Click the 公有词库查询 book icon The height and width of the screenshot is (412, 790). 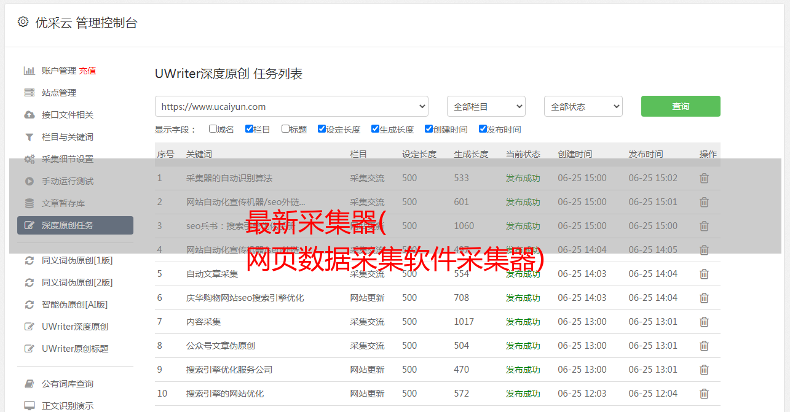29,384
